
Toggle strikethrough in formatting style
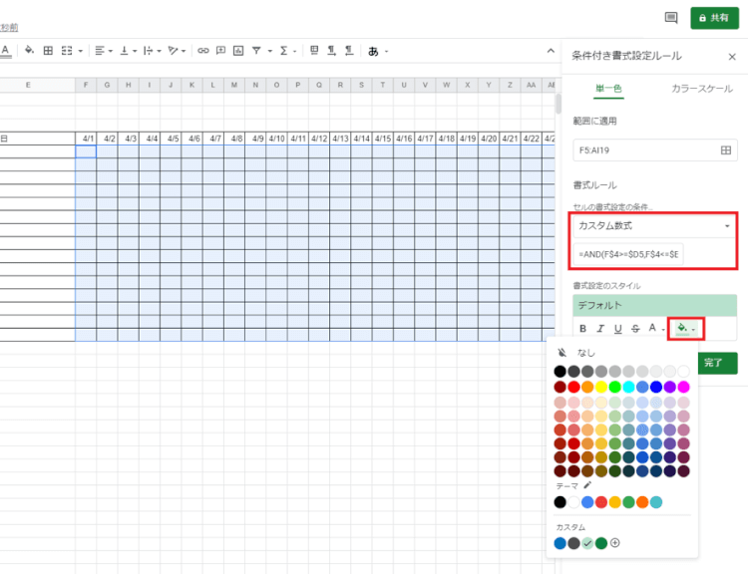pyautogui.click(x=635, y=328)
